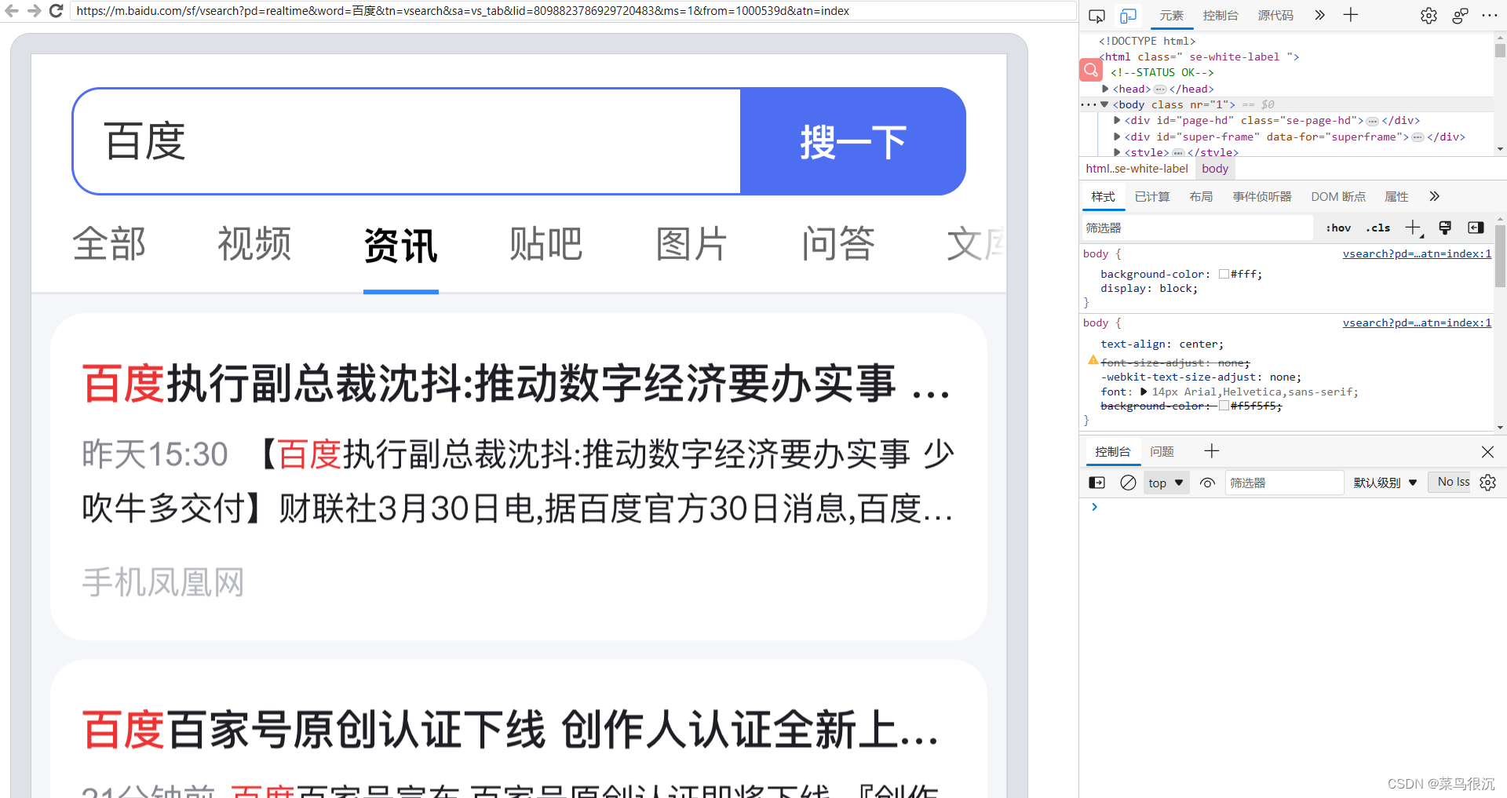Add new style rule plus icon

click(x=1413, y=228)
